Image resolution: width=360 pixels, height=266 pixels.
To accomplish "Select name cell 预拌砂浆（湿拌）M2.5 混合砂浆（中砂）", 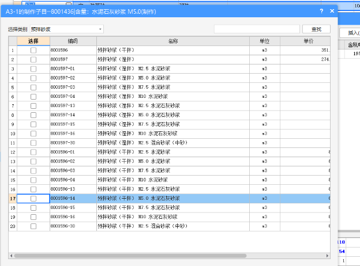I will pyautogui.click(x=173, y=143).
